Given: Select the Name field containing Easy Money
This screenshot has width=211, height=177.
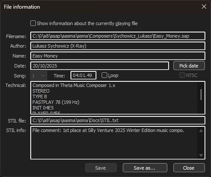Looking at the screenshot, I should tap(118, 56).
